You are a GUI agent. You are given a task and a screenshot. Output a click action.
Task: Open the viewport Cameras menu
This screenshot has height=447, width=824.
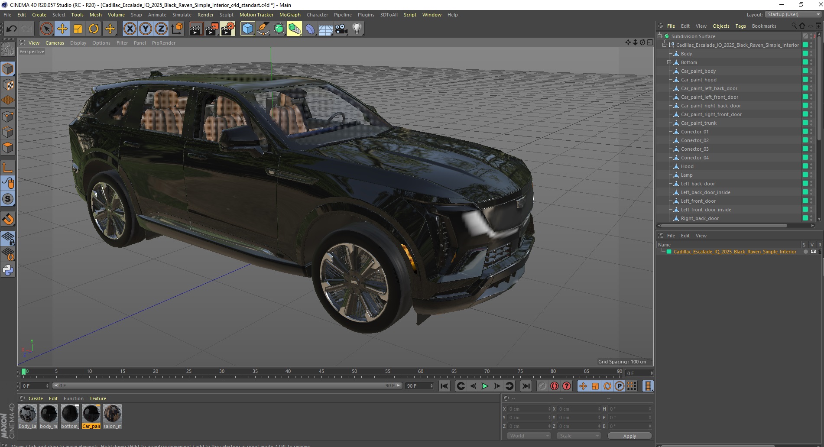[x=55, y=43]
